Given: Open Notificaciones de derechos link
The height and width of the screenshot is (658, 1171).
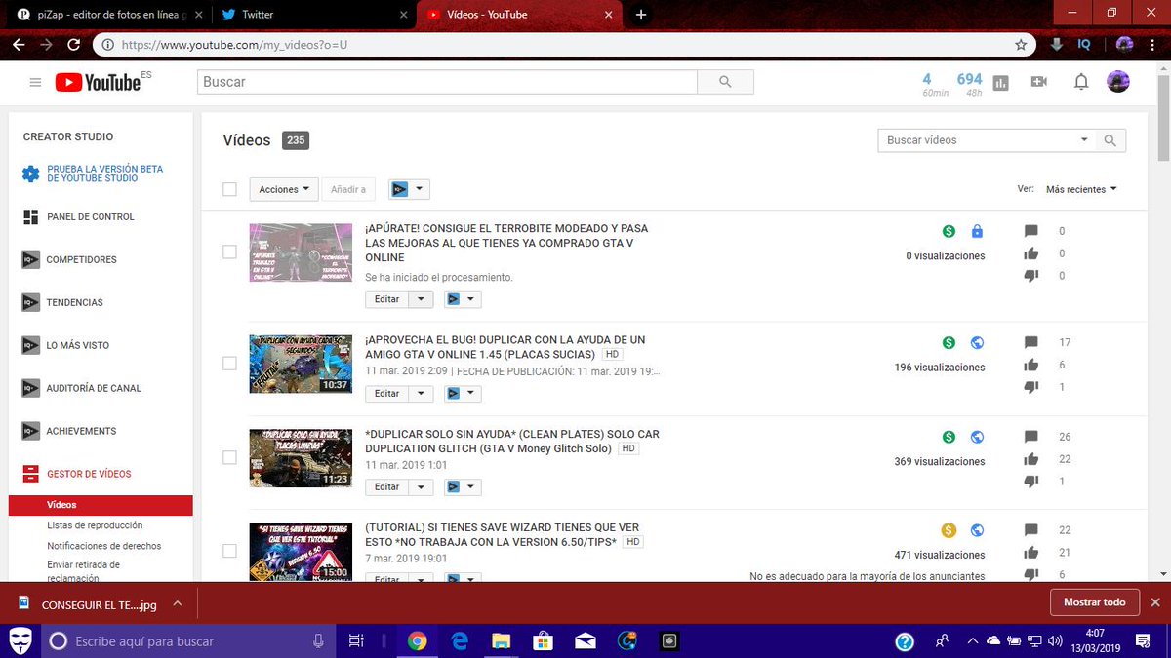Looking at the screenshot, I should (x=104, y=546).
